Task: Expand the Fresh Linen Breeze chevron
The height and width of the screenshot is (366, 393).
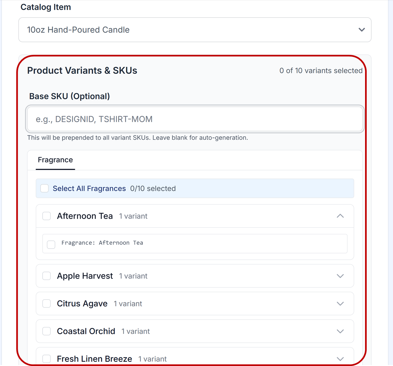Action: pyautogui.click(x=340, y=359)
